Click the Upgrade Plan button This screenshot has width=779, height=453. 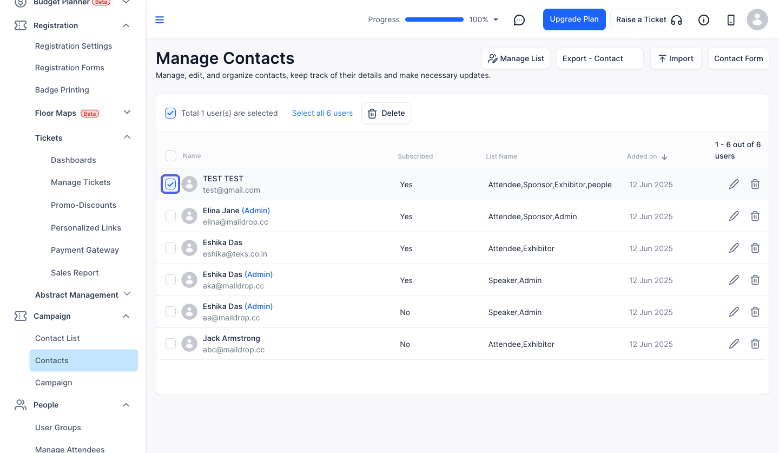pos(575,19)
